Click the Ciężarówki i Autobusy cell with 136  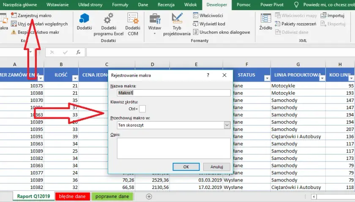tap(298, 136)
